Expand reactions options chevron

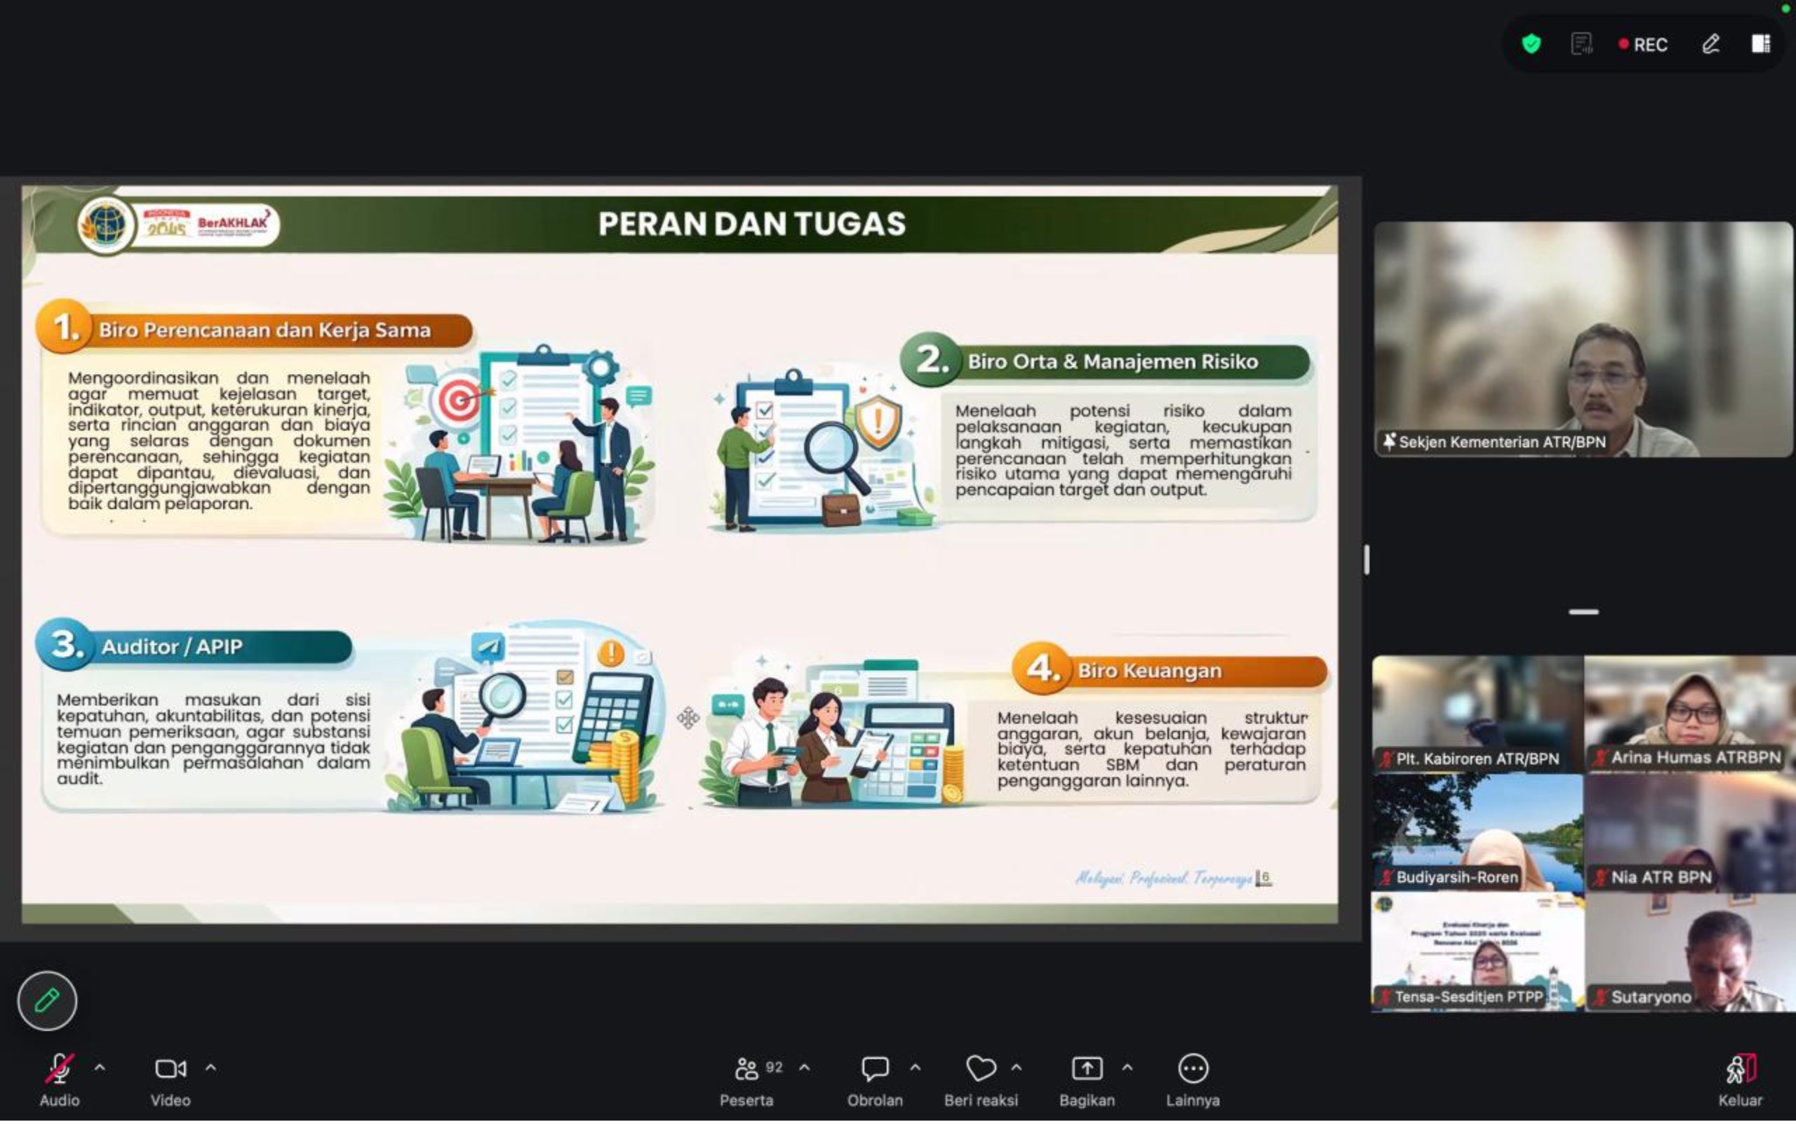[1016, 1067]
